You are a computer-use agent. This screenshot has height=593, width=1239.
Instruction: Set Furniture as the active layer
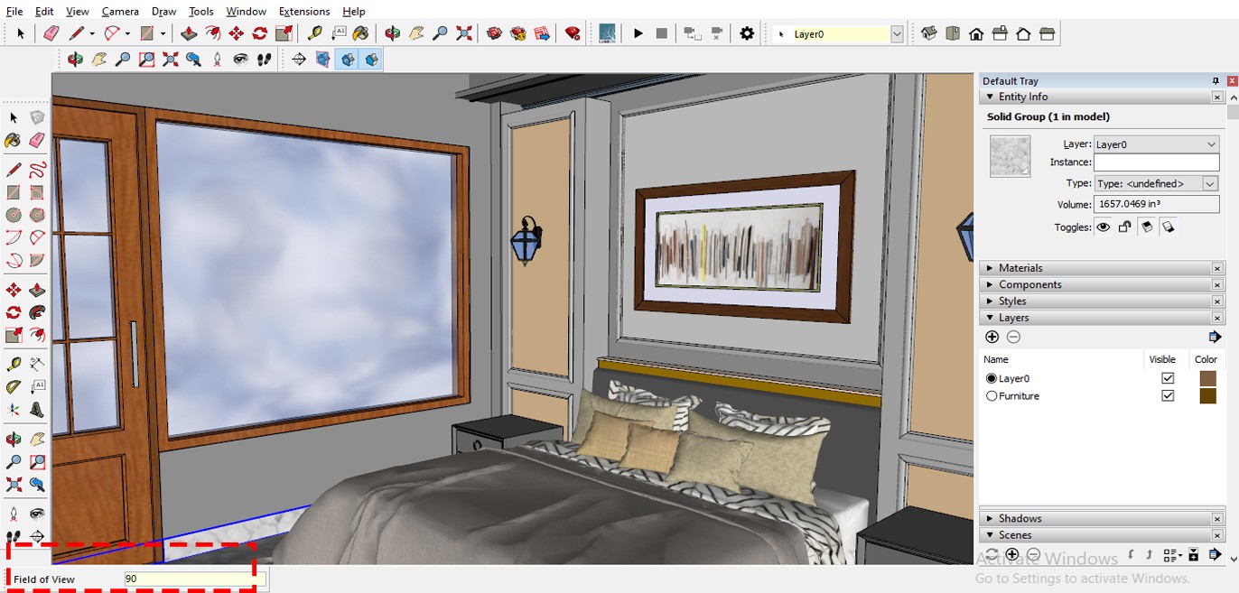pos(992,396)
